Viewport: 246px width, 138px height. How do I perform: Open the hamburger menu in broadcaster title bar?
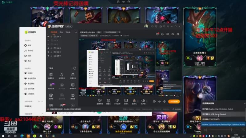coord(168,26)
